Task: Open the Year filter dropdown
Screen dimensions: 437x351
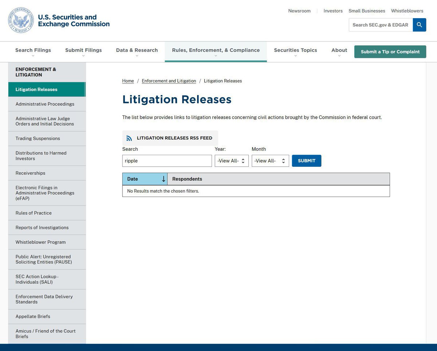Action: point(232,161)
